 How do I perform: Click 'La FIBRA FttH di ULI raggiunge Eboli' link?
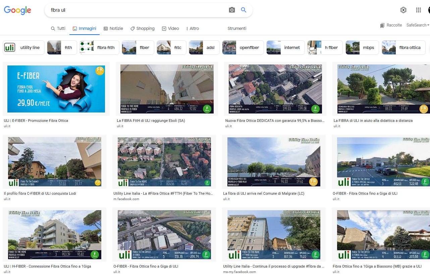151,121
